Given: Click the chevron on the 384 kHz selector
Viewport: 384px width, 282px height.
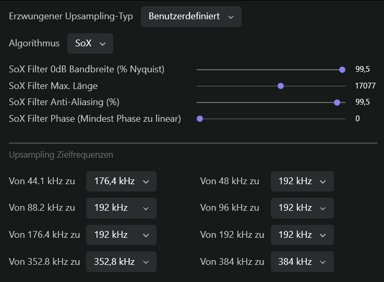Looking at the screenshot, I should click(323, 262).
